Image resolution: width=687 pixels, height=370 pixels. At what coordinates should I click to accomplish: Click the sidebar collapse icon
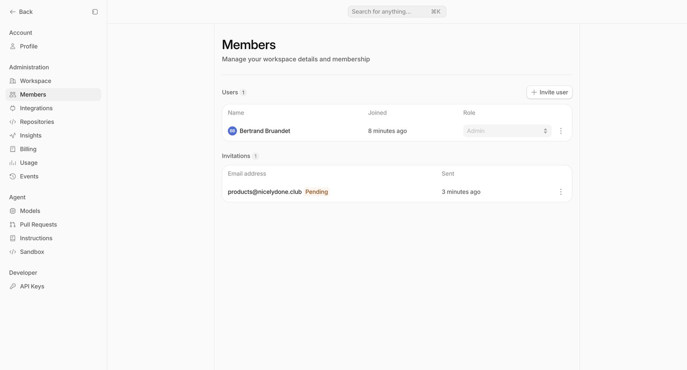click(95, 12)
